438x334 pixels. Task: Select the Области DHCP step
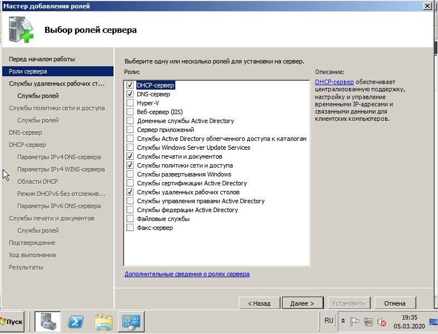[38, 181]
